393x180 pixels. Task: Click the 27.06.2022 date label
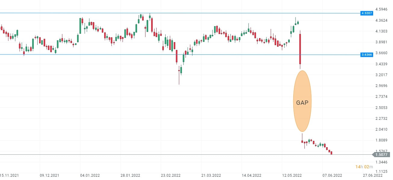coord(373,175)
